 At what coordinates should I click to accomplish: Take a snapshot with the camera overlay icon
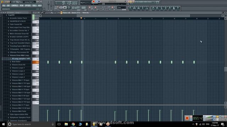click(99, 1)
